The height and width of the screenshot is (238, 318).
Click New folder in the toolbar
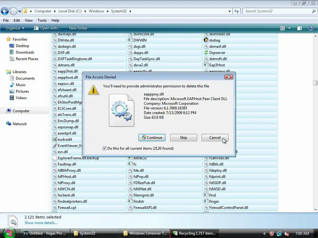[x=78, y=28]
